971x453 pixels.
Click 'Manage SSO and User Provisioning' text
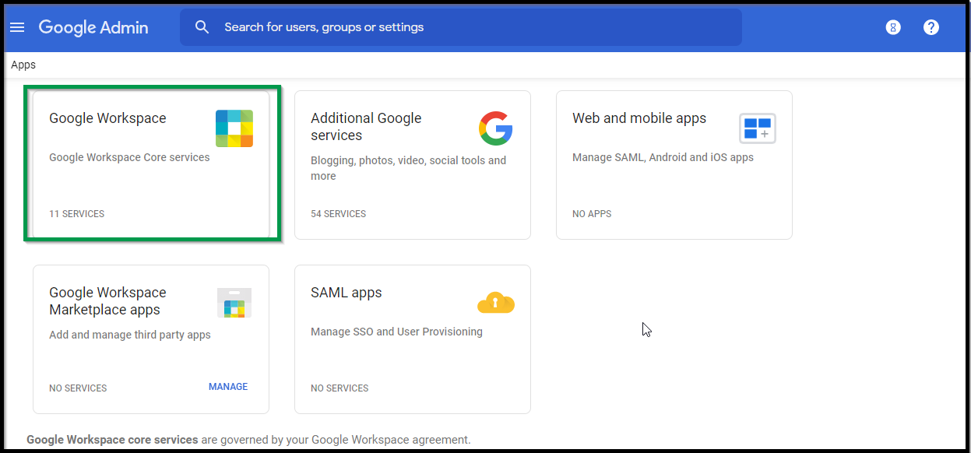396,332
